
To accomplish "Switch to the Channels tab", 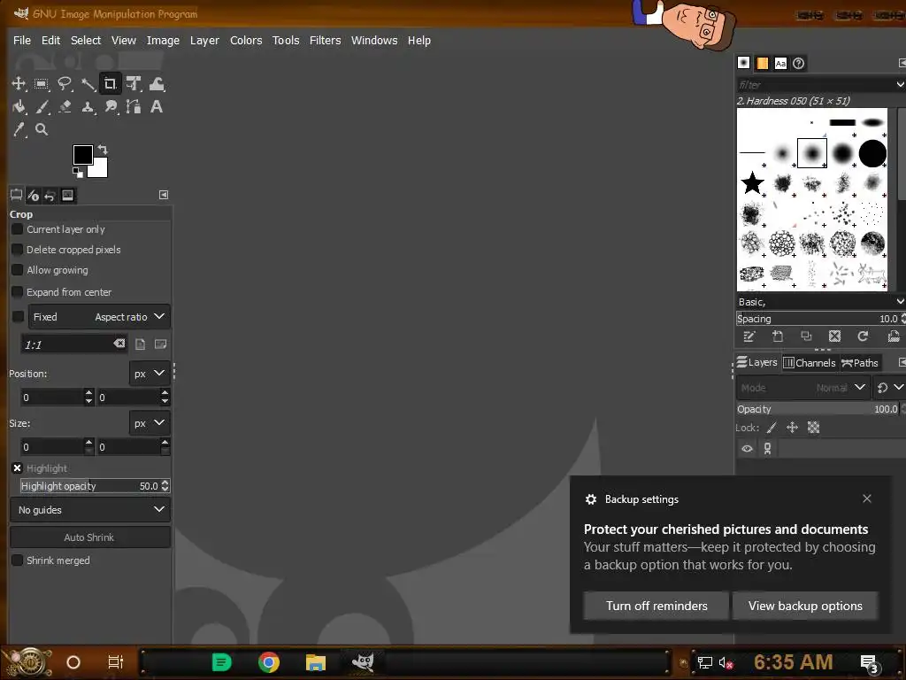I will 810,363.
